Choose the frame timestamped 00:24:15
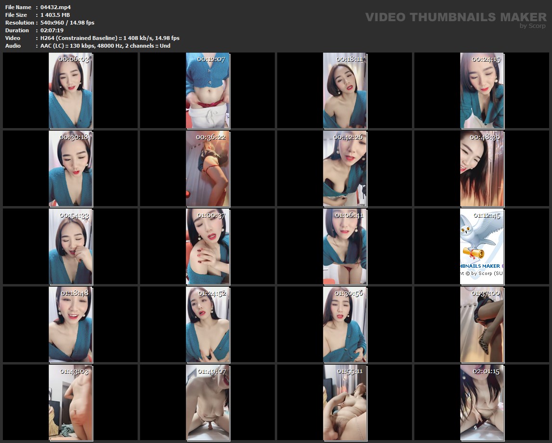This screenshot has height=443, width=552. click(x=482, y=91)
